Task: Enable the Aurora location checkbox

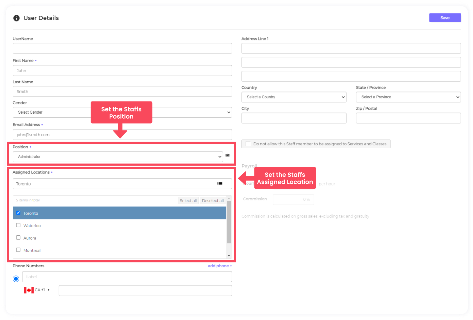Action: pyautogui.click(x=18, y=238)
